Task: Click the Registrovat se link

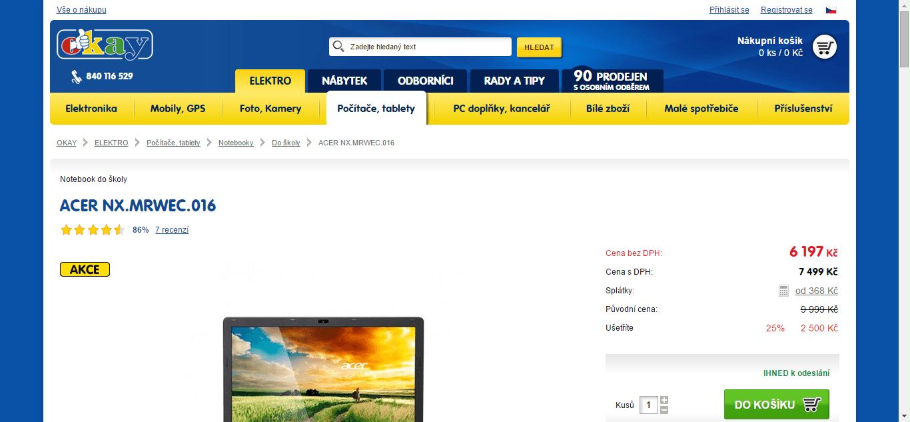Action: click(x=787, y=10)
